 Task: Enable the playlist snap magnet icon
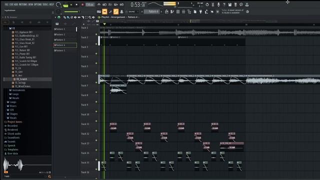pyautogui.click(x=59, y=17)
